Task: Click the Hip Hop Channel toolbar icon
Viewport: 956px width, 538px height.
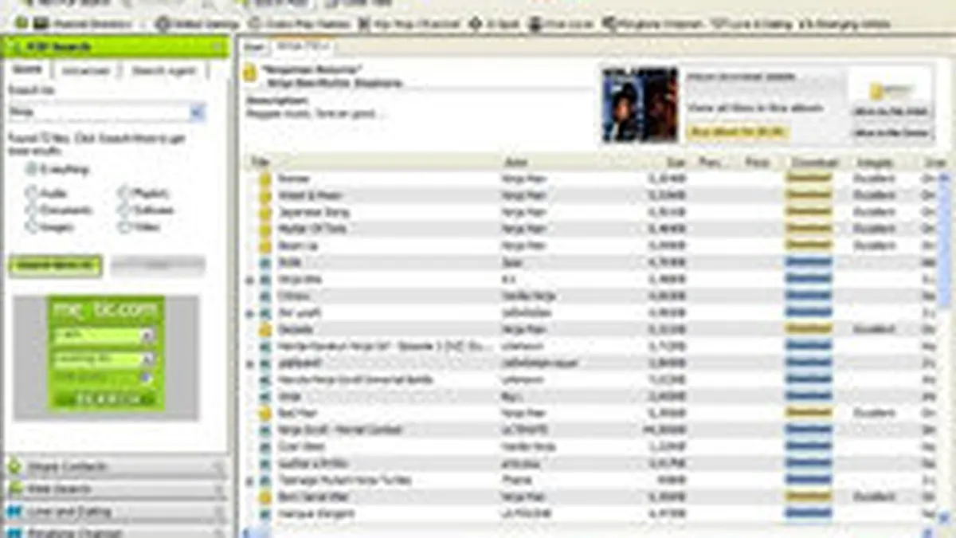Action: (x=363, y=25)
